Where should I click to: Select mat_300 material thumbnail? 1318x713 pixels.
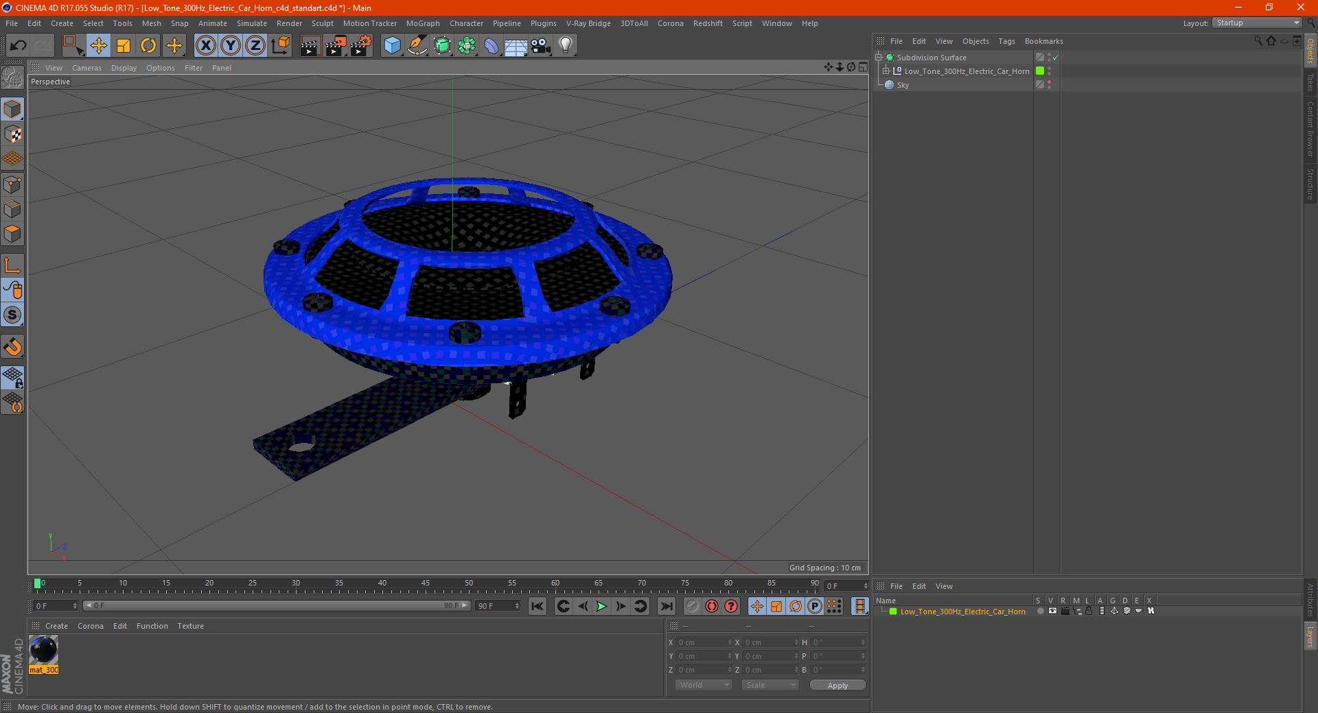43,654
